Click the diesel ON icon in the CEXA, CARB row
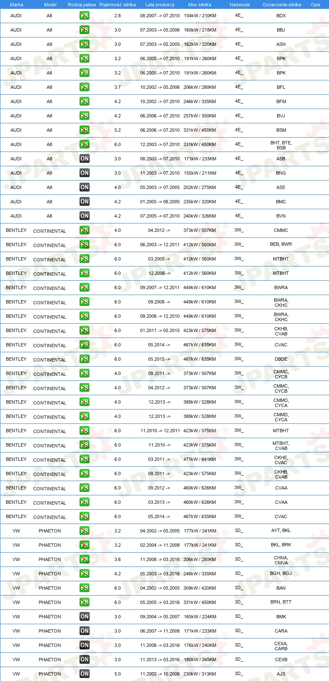The height and width of the screenshot is (681, 329). [x=85, y=645]
